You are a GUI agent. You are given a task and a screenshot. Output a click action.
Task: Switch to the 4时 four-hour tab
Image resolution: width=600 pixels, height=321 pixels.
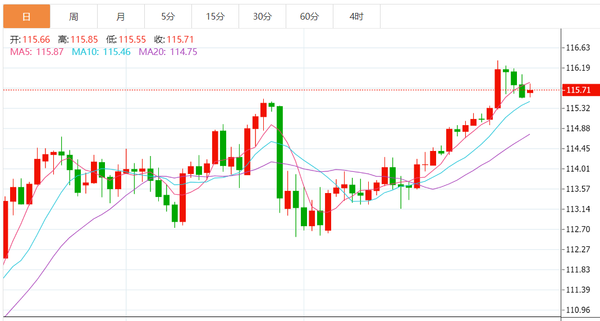click(356, 16)
